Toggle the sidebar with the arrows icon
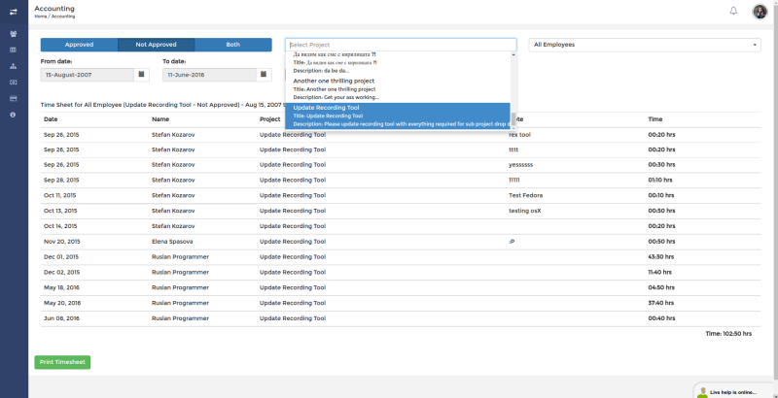 14,12
